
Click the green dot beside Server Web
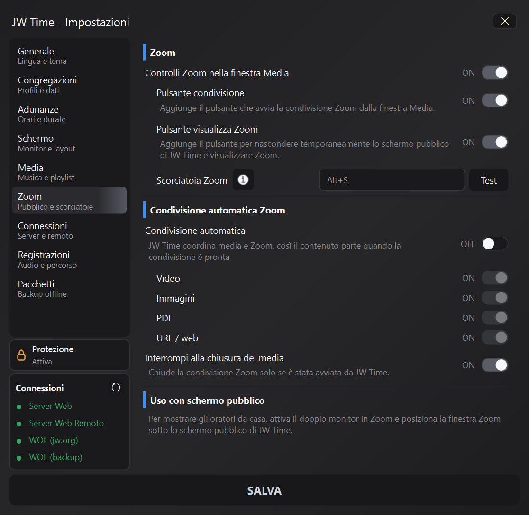(19, 407)
